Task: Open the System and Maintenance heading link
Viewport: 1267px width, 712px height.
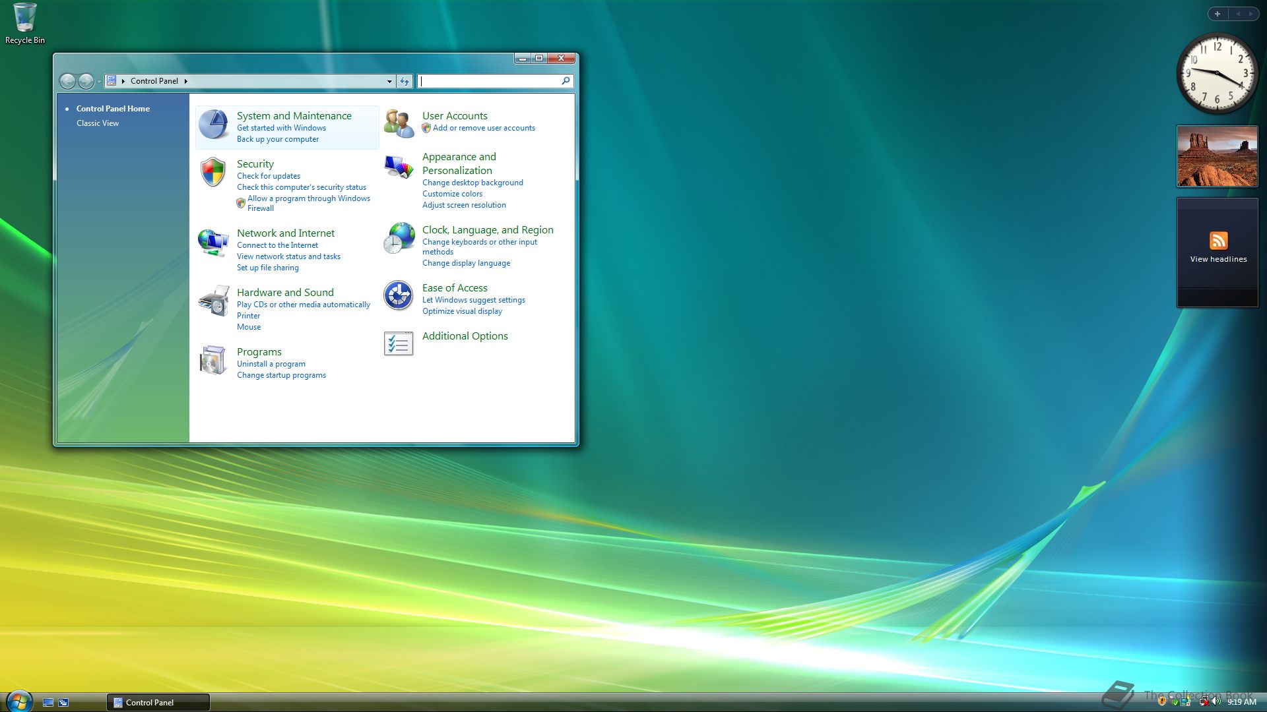Action: tap(294, 115)
